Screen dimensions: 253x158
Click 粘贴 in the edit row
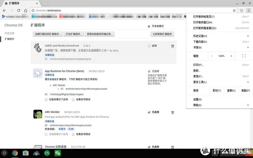(x=245, y=91)
